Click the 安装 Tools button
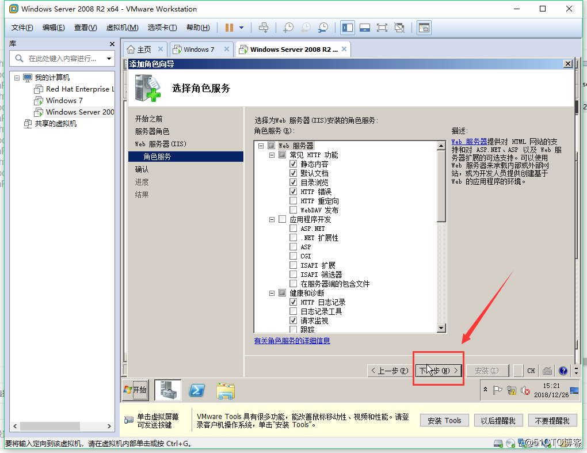Screen dimensions: 587x453 [444, 421]
